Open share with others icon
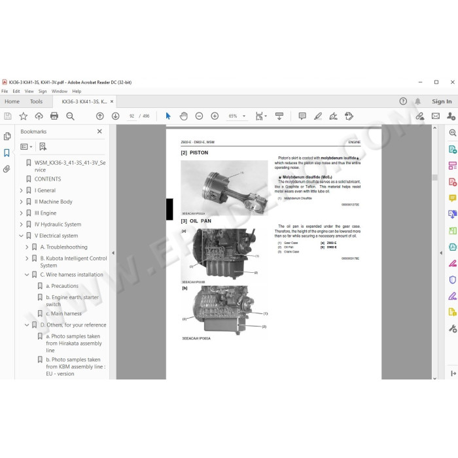The width and height of the screenshot is (458, 458). point(451,116)
